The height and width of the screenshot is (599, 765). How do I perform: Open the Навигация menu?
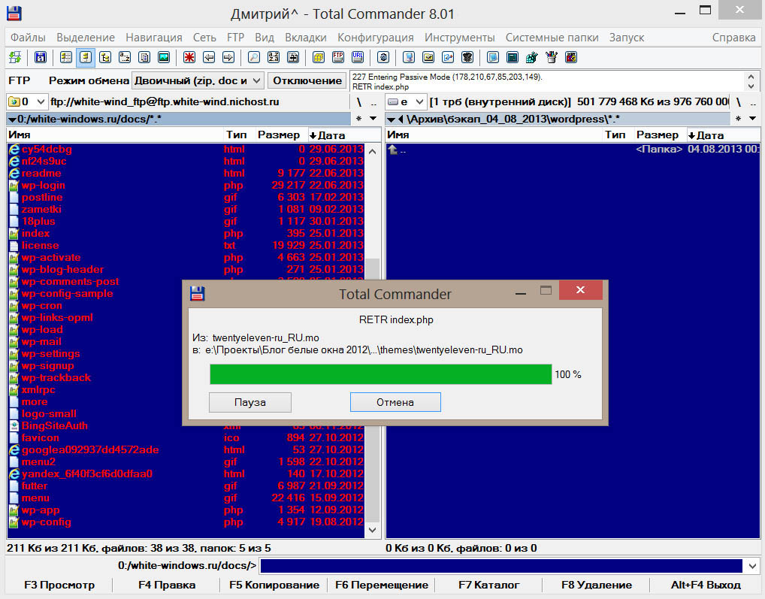coord(154,38)
